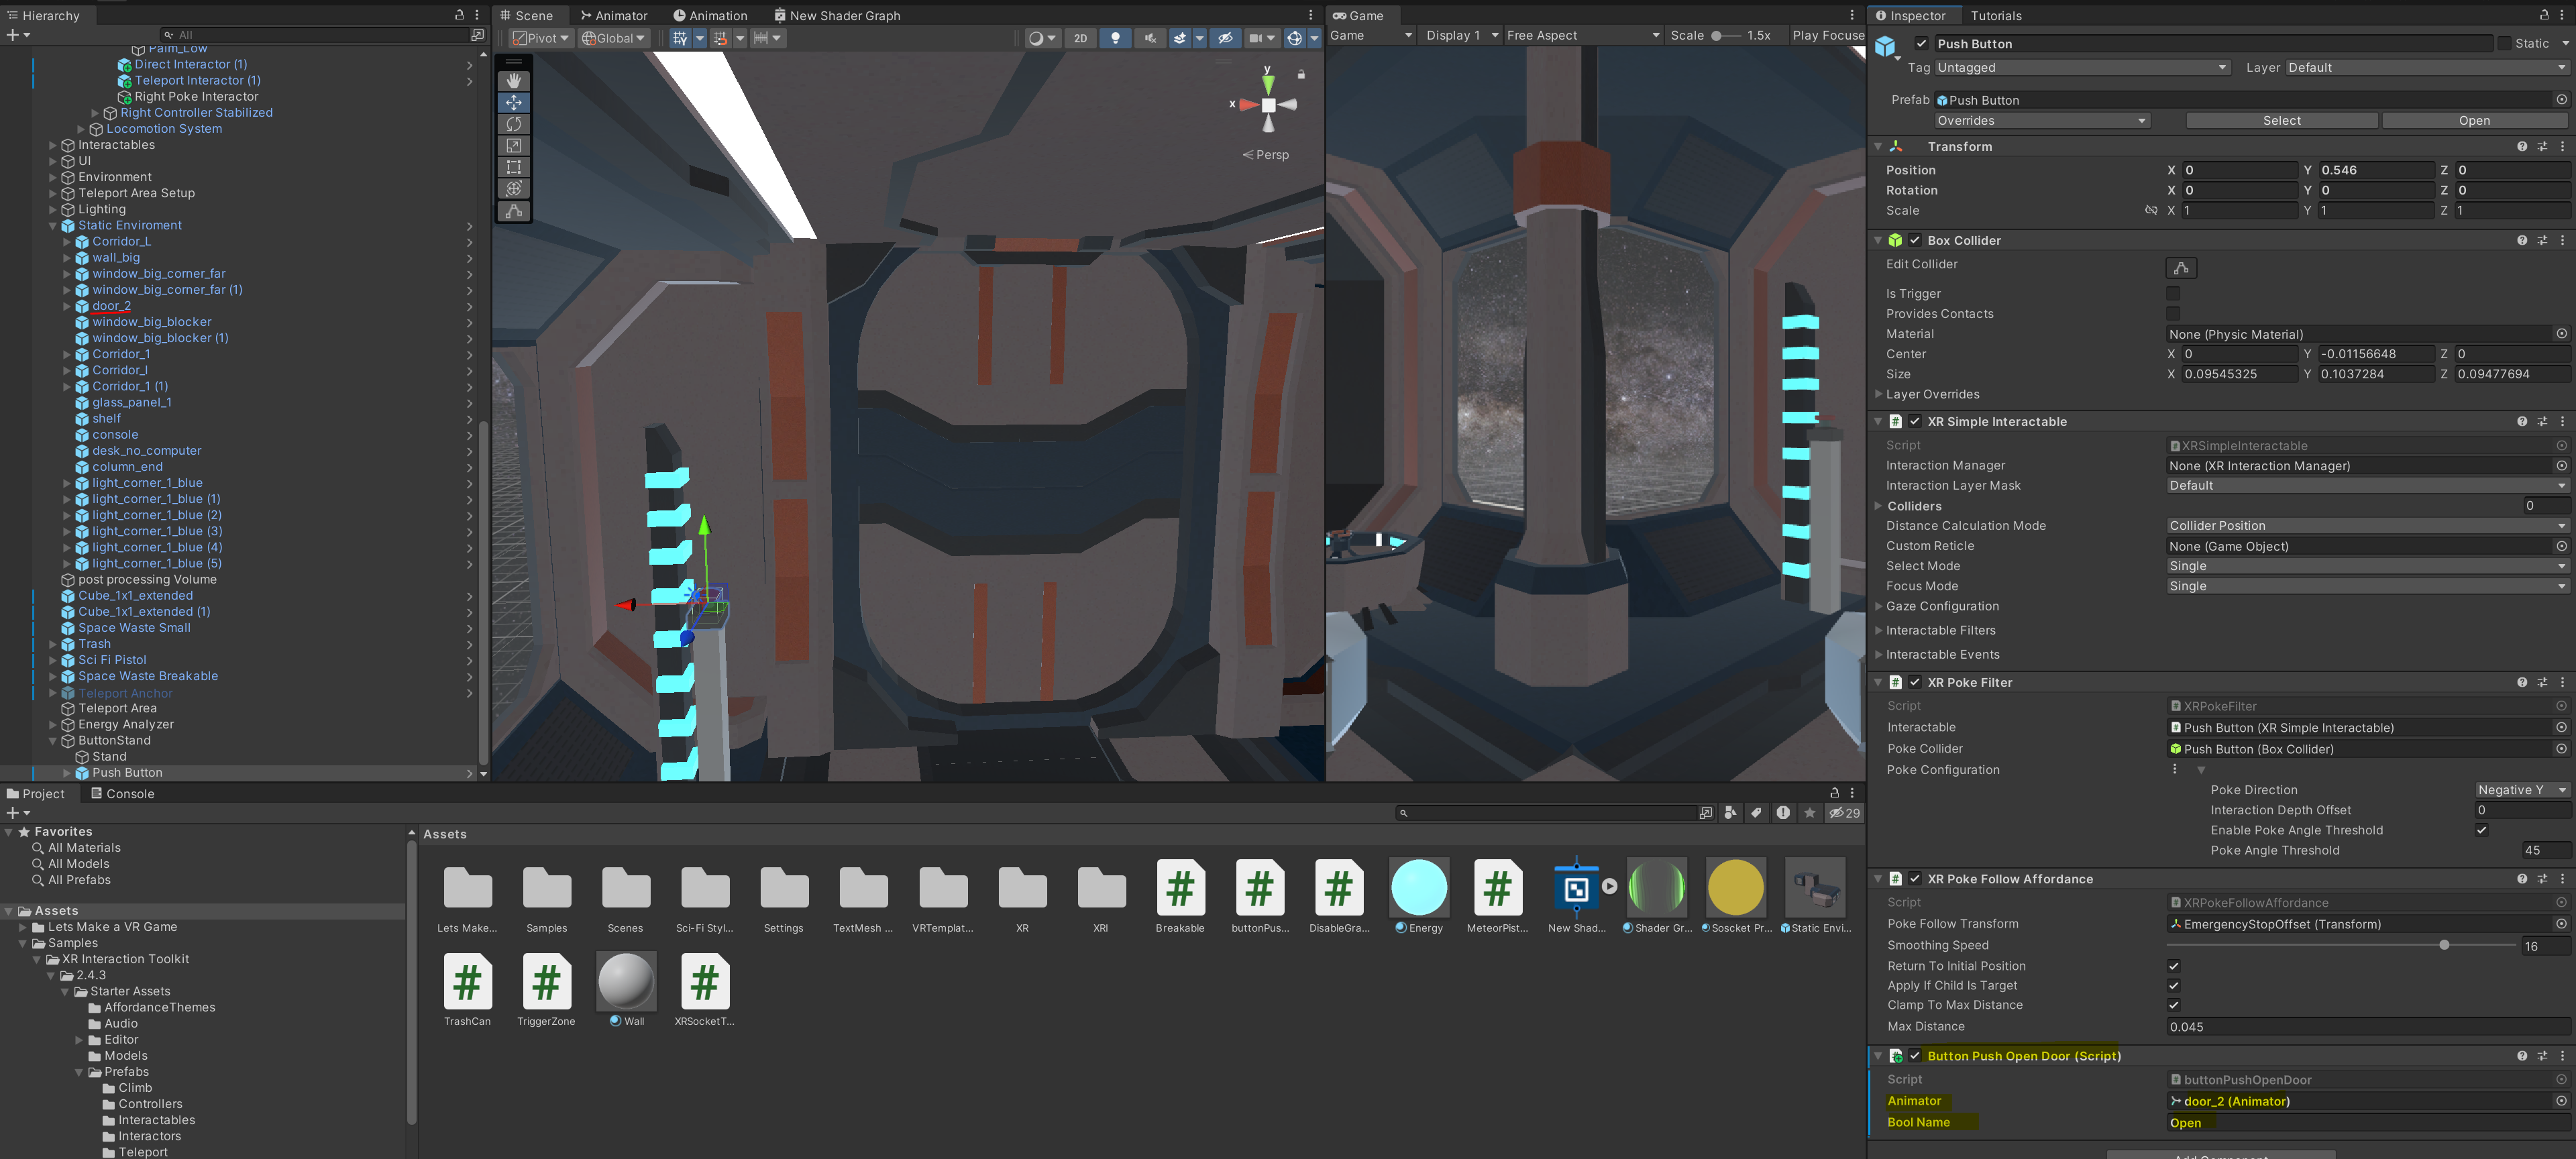This screenshot has width=2576, height=1159.
Task: Click the prefab Open button
Action: 2474,121
